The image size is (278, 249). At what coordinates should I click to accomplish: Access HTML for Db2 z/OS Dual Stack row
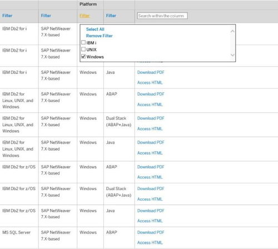click(150, 199)
